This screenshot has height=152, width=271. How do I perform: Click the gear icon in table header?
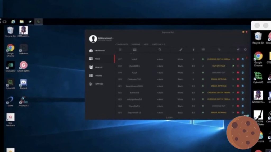coord(245,50)
